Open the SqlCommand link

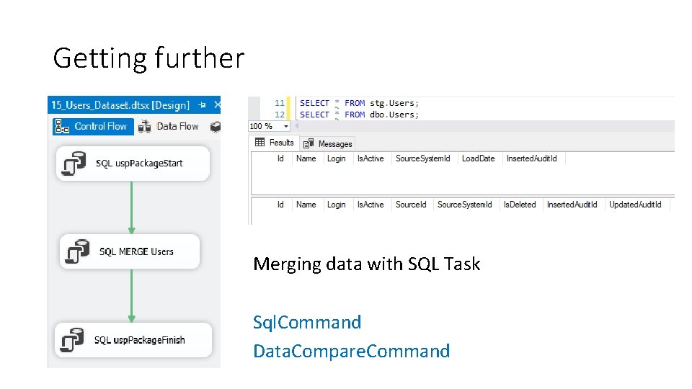point(307,323)
